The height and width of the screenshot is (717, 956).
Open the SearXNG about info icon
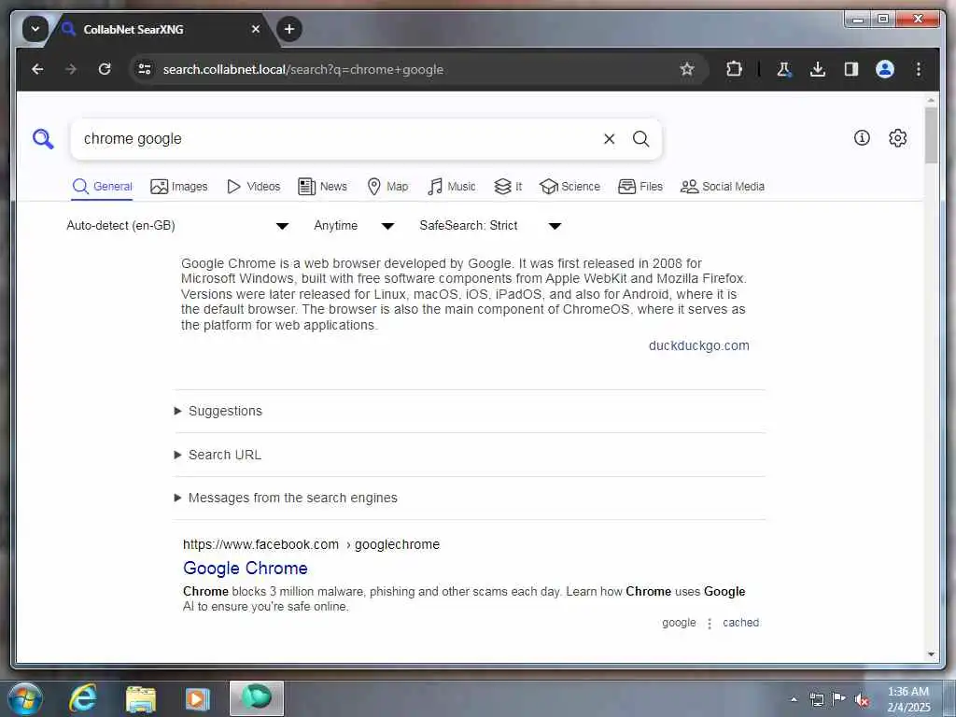[862, 138]
